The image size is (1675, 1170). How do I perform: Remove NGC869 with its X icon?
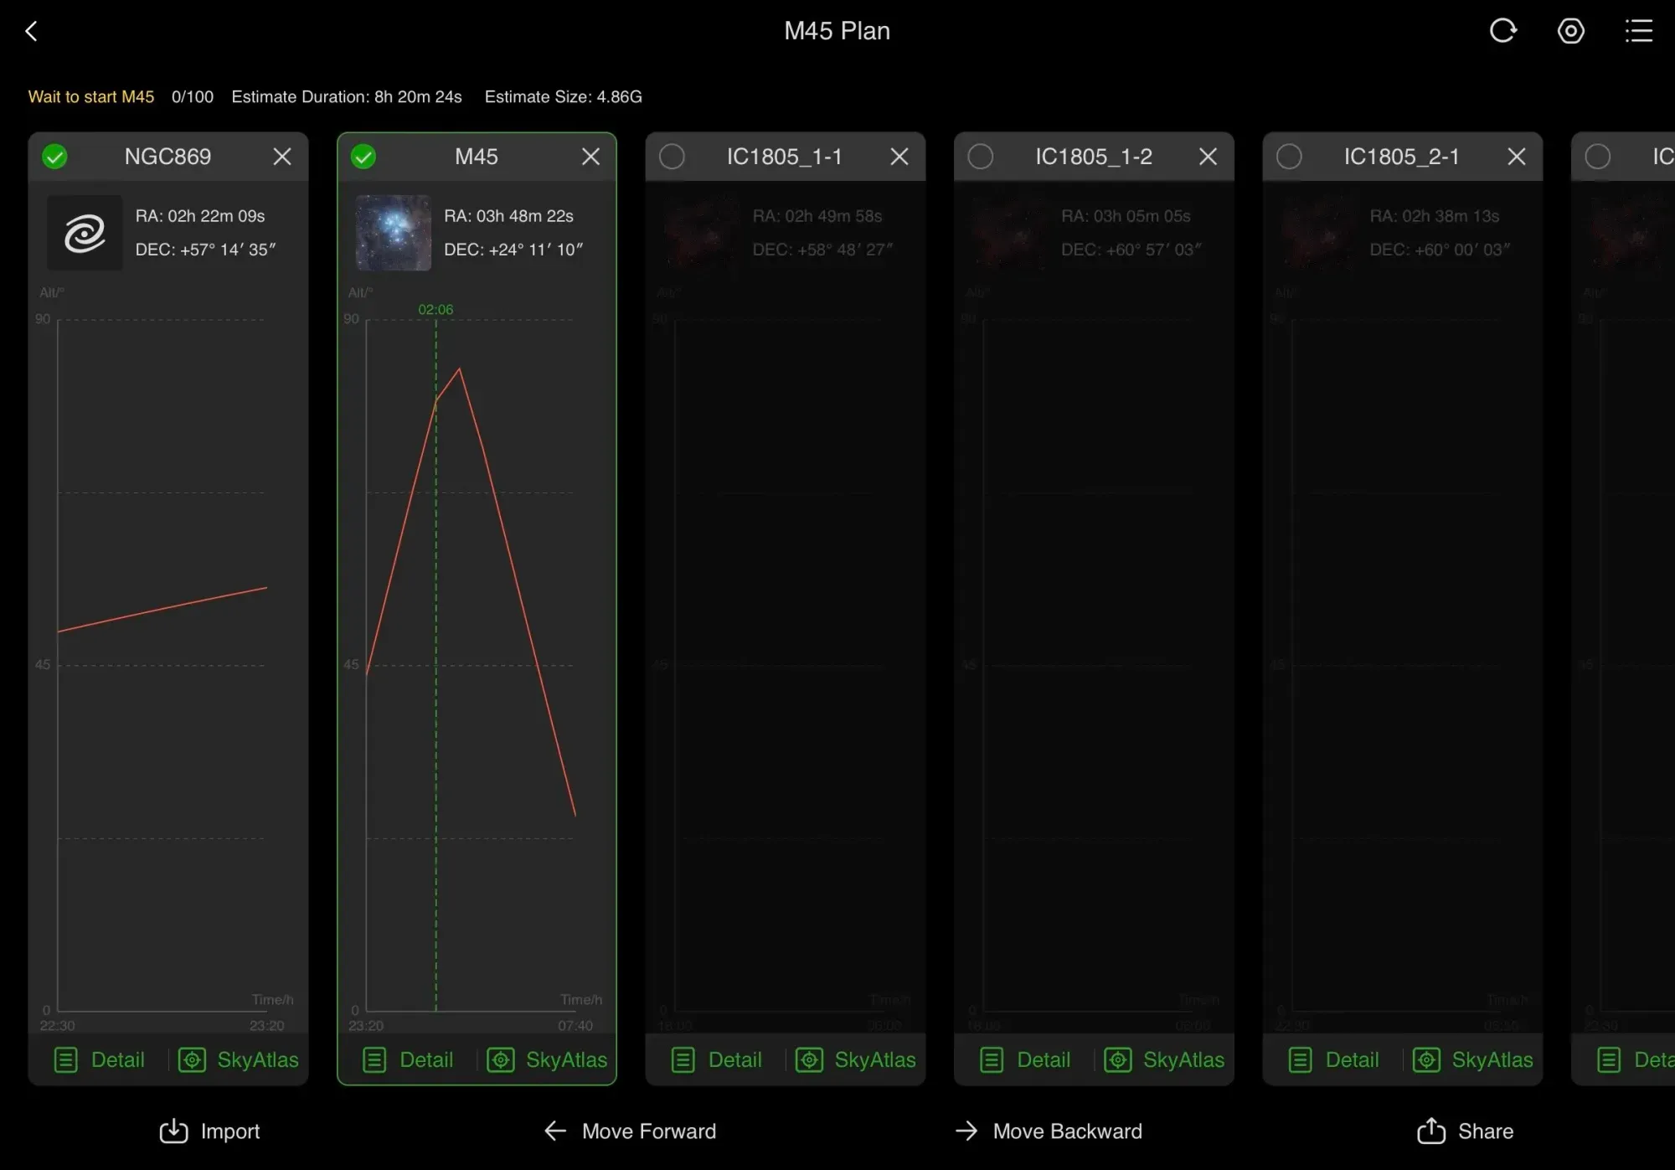coord(282,157)
